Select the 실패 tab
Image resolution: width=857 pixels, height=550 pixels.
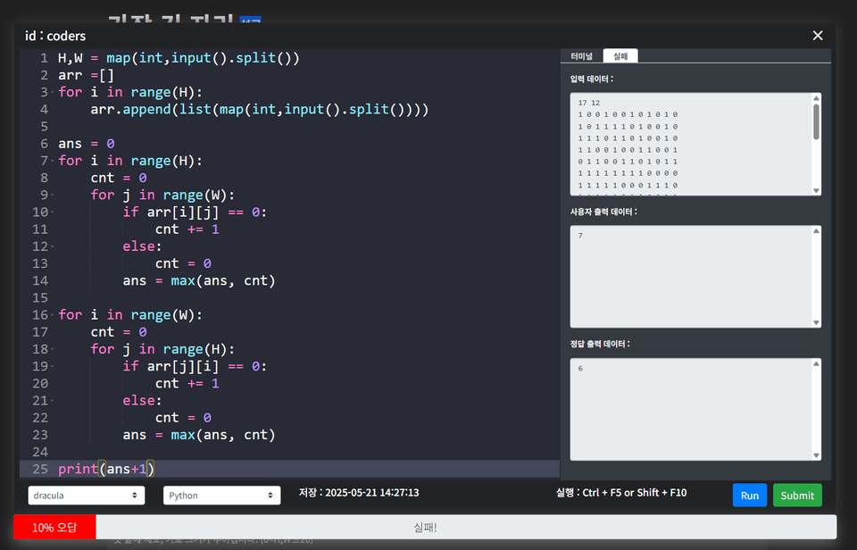pyautogui.click(x=620, y=56)
